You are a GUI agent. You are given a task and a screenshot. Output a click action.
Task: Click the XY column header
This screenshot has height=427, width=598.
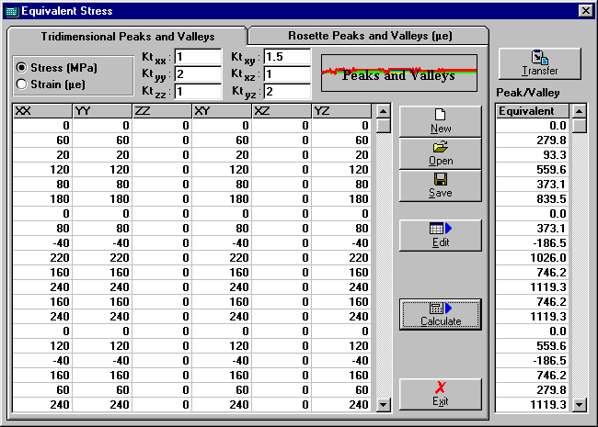pyautogui.click(x=221, y=111)
